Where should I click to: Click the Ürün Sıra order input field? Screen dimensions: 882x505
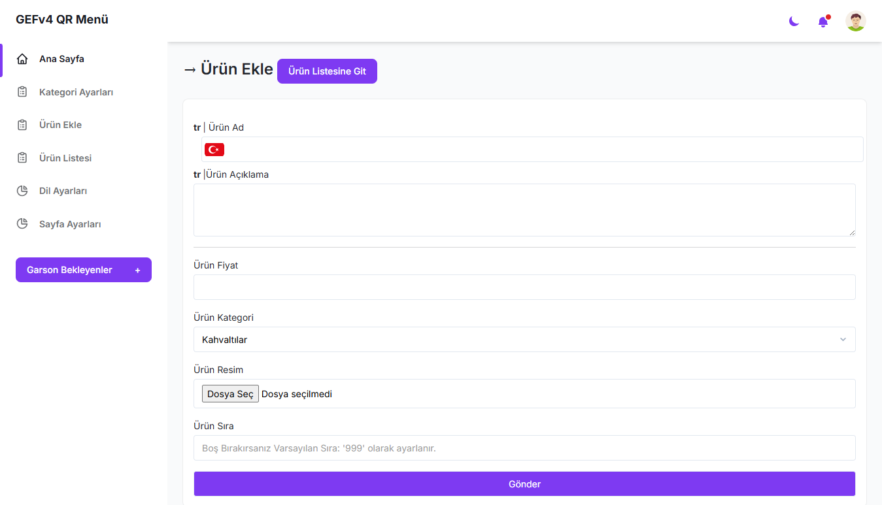pyautogui.click(x=524, y=448)
